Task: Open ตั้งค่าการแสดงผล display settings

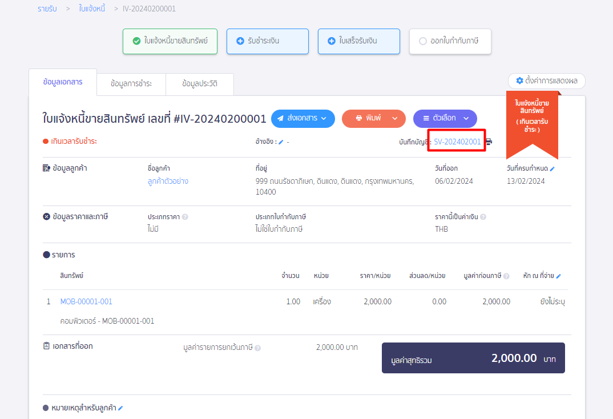Action: coord(547,81)
